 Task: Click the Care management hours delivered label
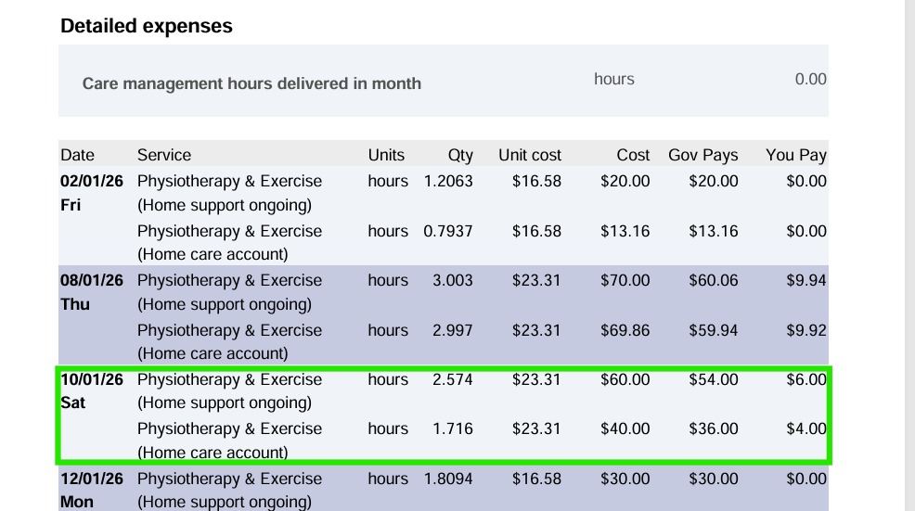[251, 83]
